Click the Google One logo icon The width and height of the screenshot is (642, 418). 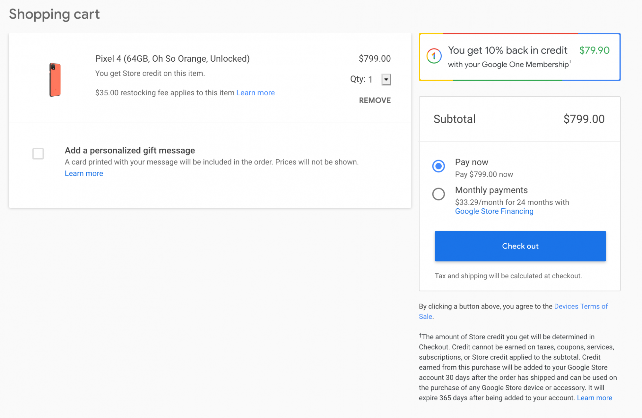434,56
